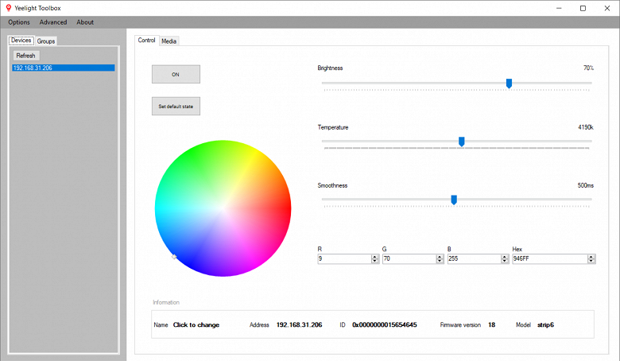Click the Set default state button

tap(176, 107)
